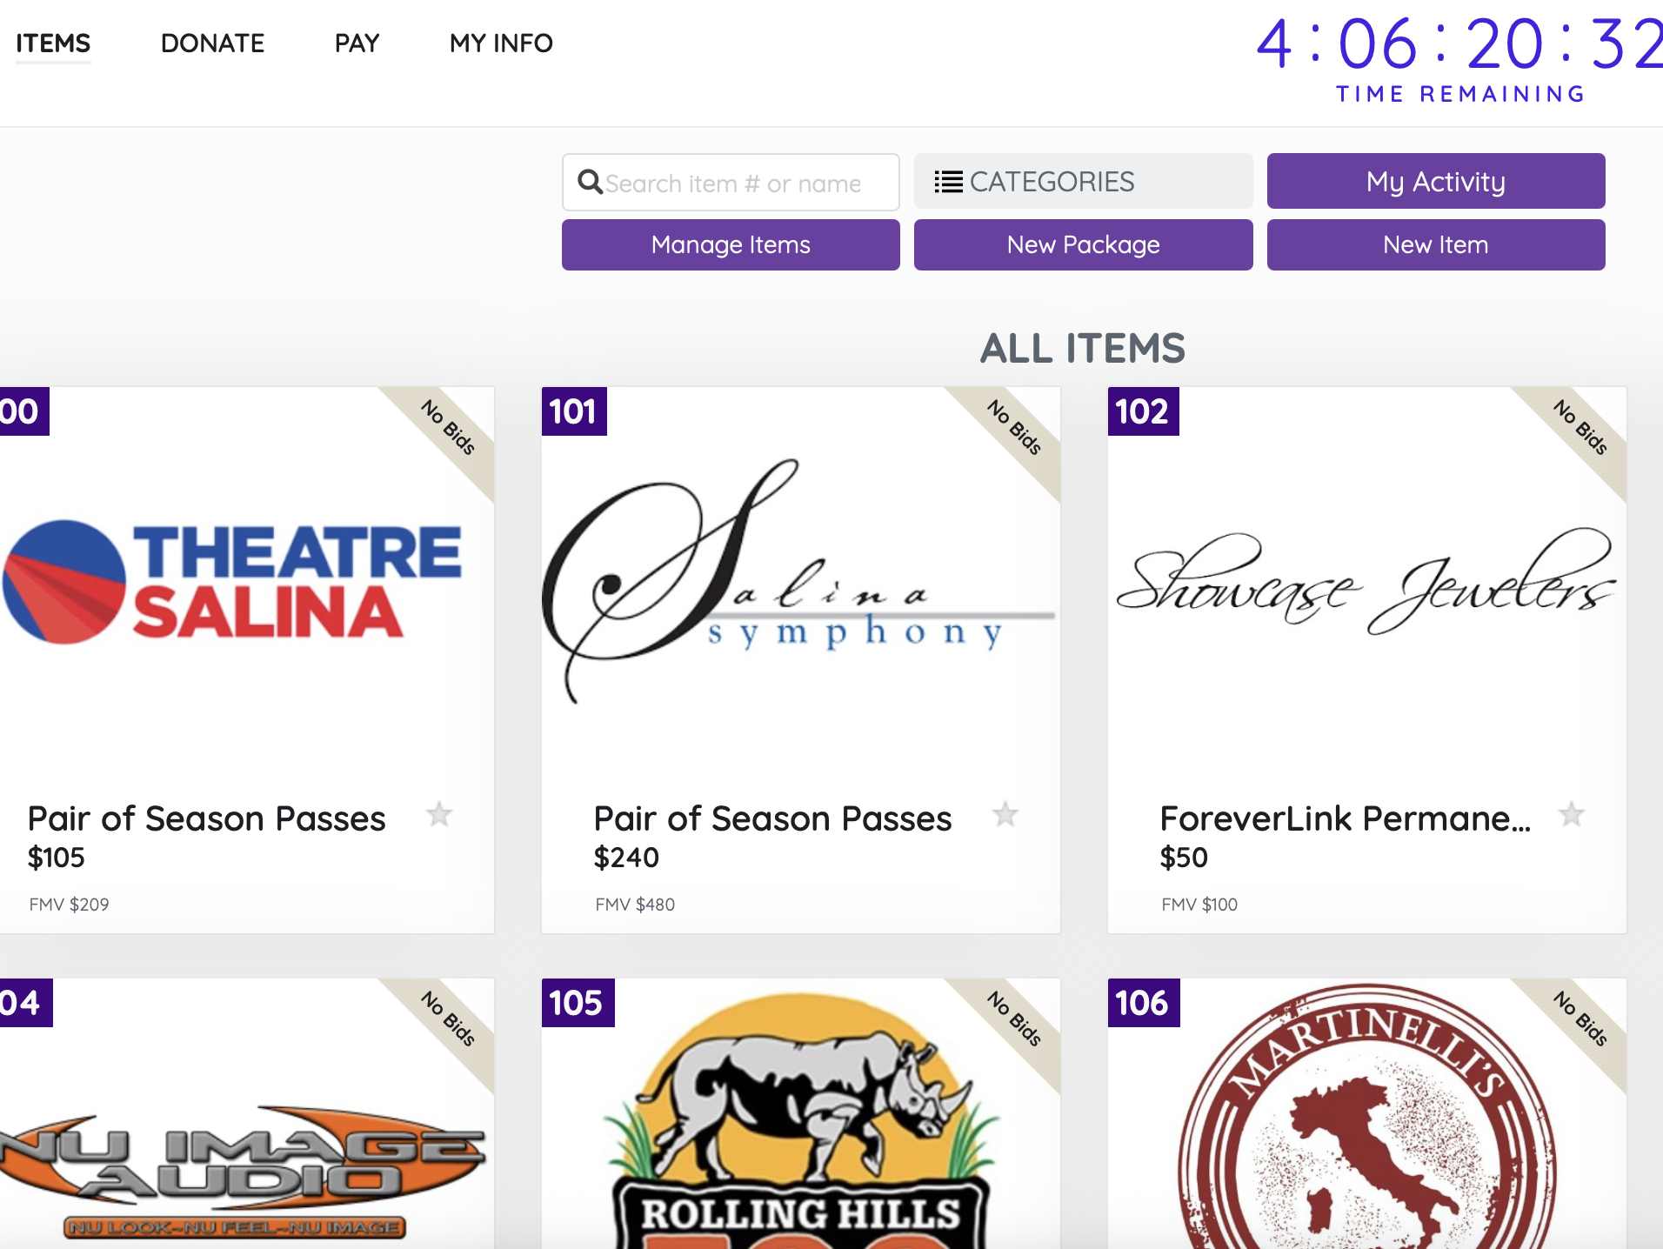The width and height of the screenshot is (1663, 1249).
Task: Click the No Bids ribbon on item 101
Action: click(x=1014, y=427)
